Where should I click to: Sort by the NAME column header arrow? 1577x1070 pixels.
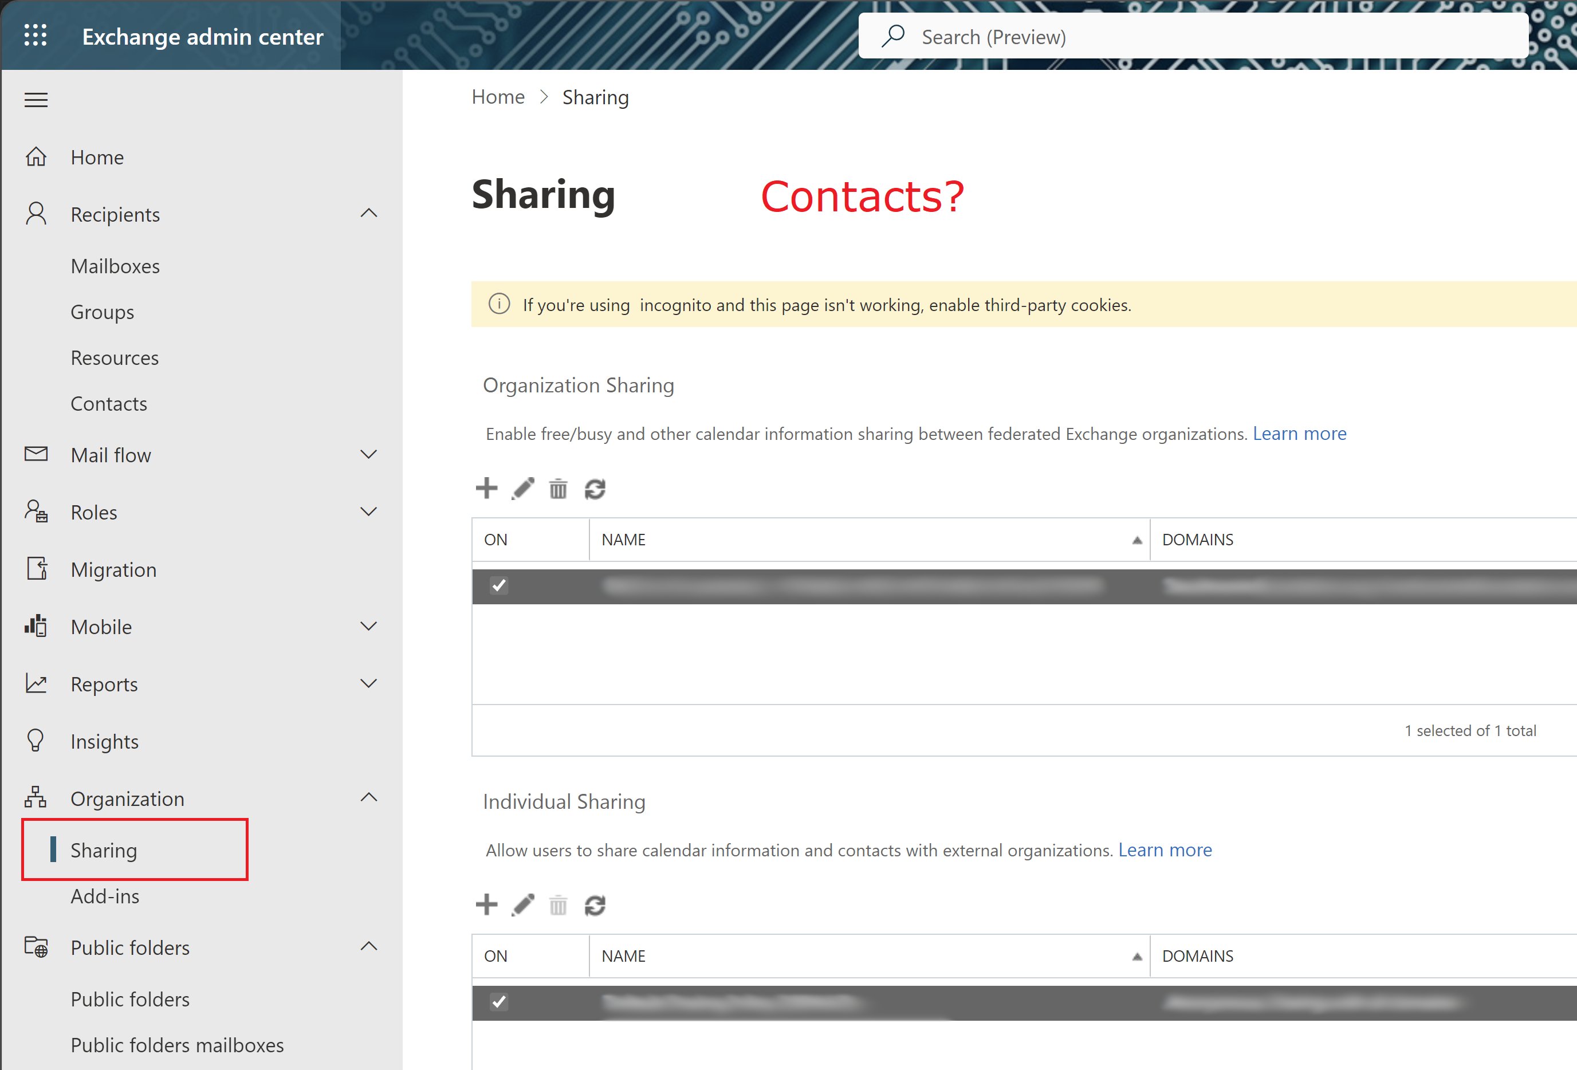1137,539
